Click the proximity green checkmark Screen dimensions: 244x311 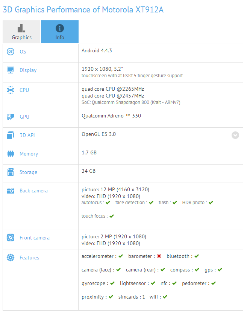[x=111, y=297]
